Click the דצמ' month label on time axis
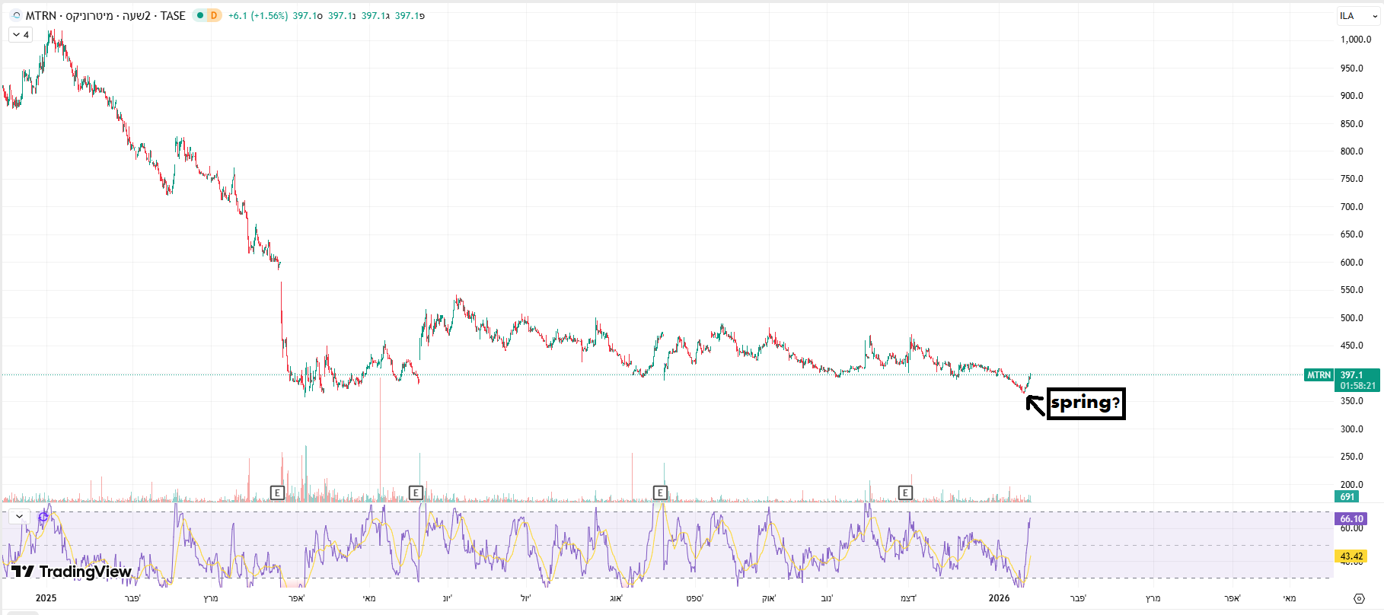 908,598
